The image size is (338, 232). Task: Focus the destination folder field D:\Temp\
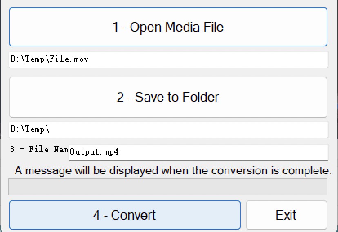click(168, 130)
